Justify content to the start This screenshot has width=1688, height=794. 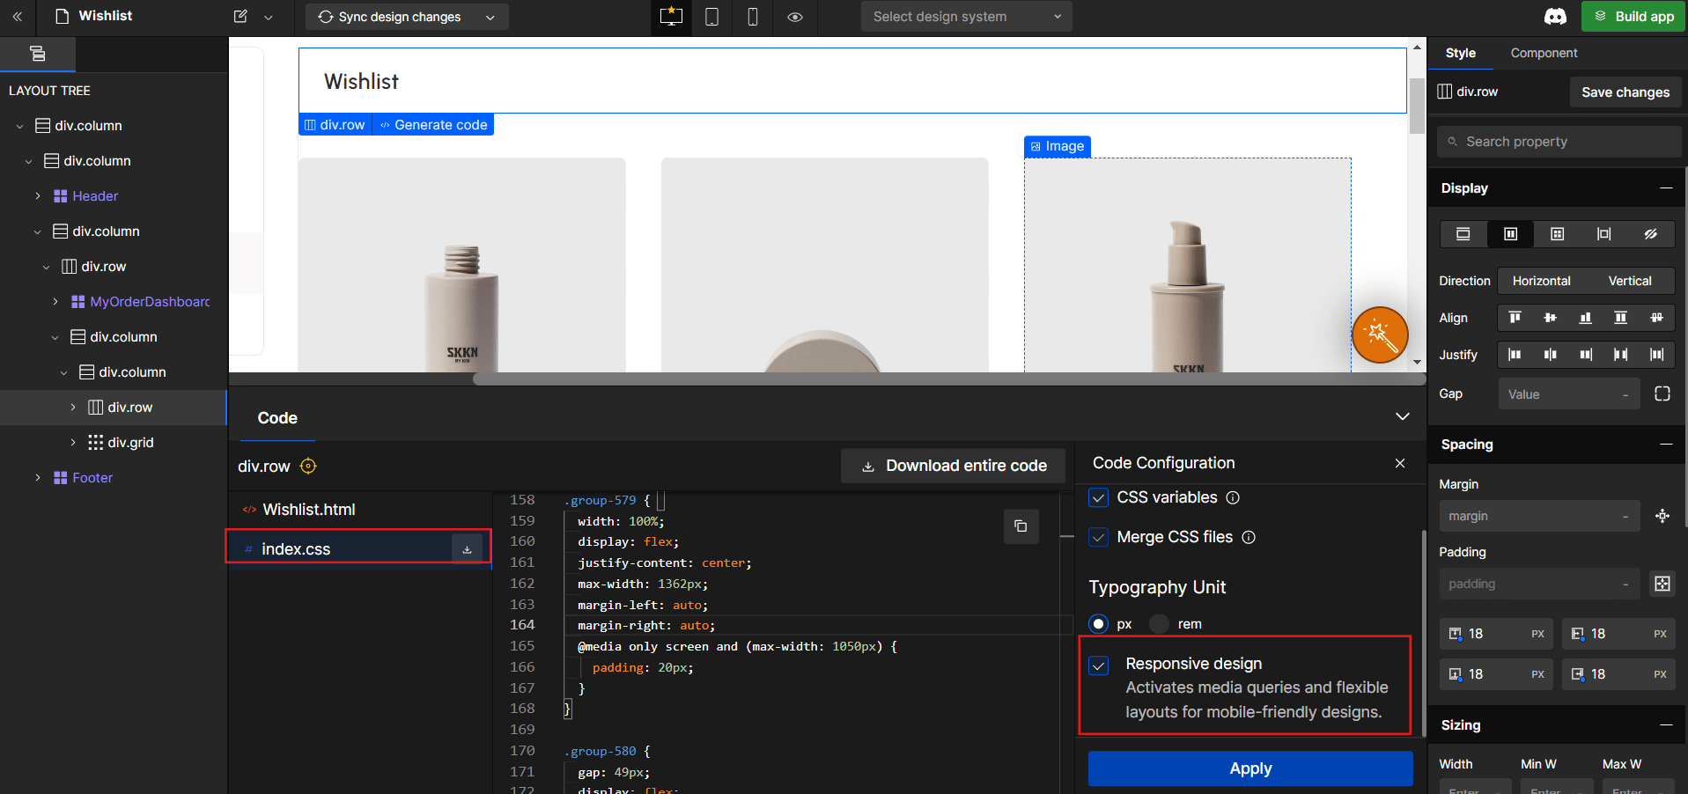coord(1515,355)
